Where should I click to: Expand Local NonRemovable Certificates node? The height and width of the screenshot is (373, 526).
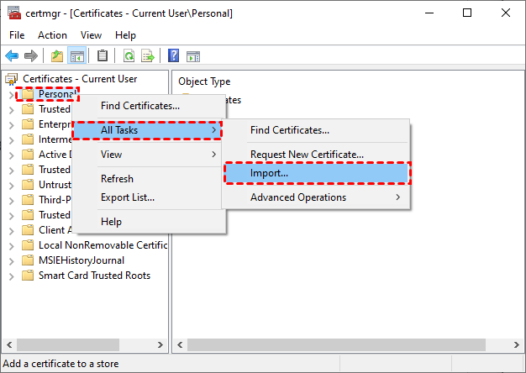coord(11,246)
